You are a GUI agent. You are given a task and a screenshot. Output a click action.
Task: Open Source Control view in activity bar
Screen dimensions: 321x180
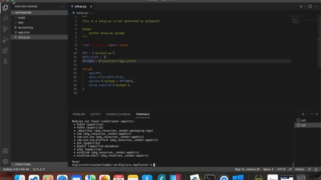pyautogui.click(x=6, y=29)
